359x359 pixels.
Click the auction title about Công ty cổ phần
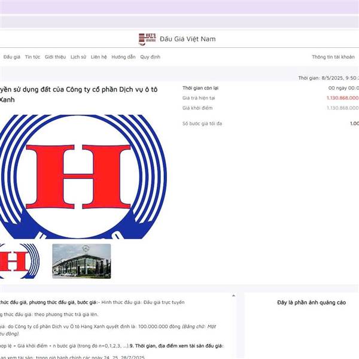pyautogui.click(x=78, y=95)
